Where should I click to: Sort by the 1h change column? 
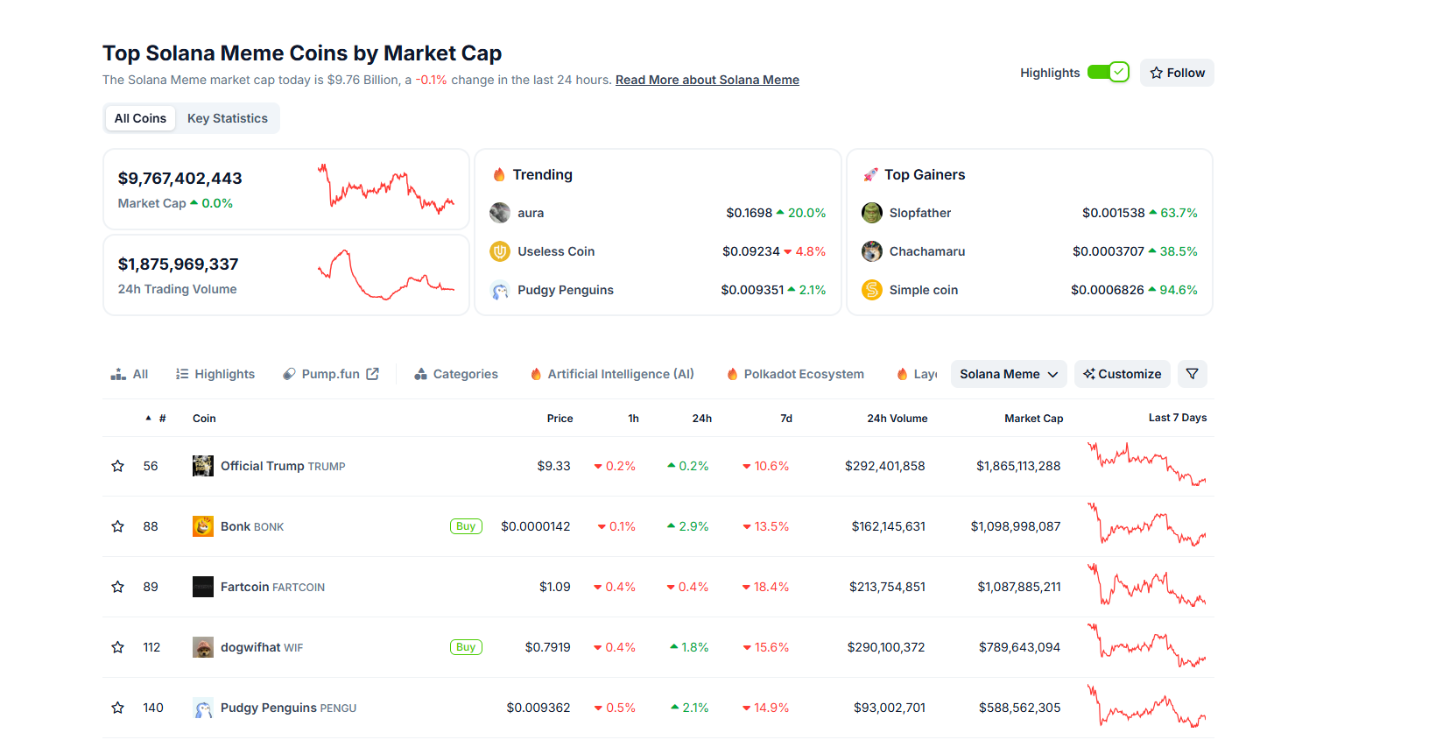pyautogui.click(x=633, y=419)
